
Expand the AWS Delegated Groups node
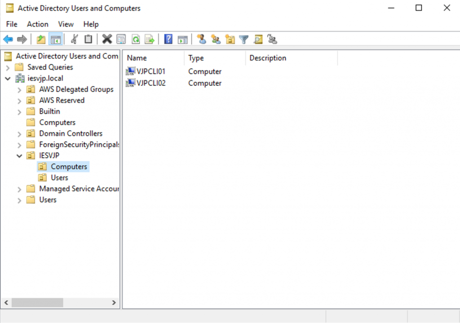(19, 89)
